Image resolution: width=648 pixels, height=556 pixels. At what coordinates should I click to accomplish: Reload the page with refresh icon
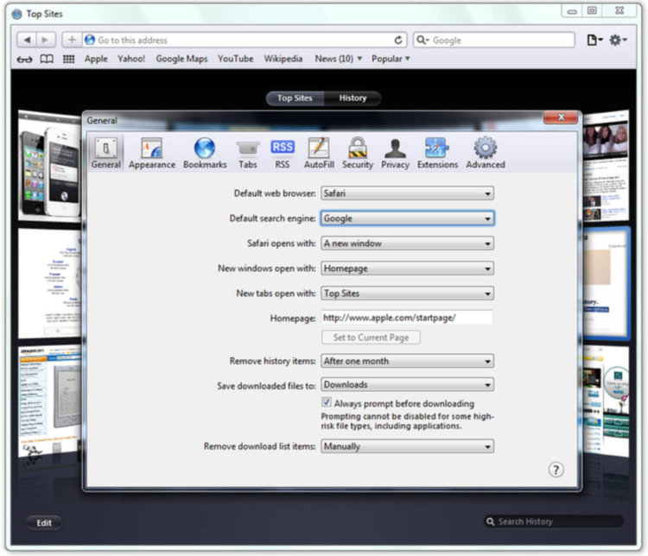click(398, 40)
